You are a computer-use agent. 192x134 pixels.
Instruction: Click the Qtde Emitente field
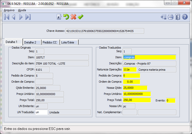(48, 88)
